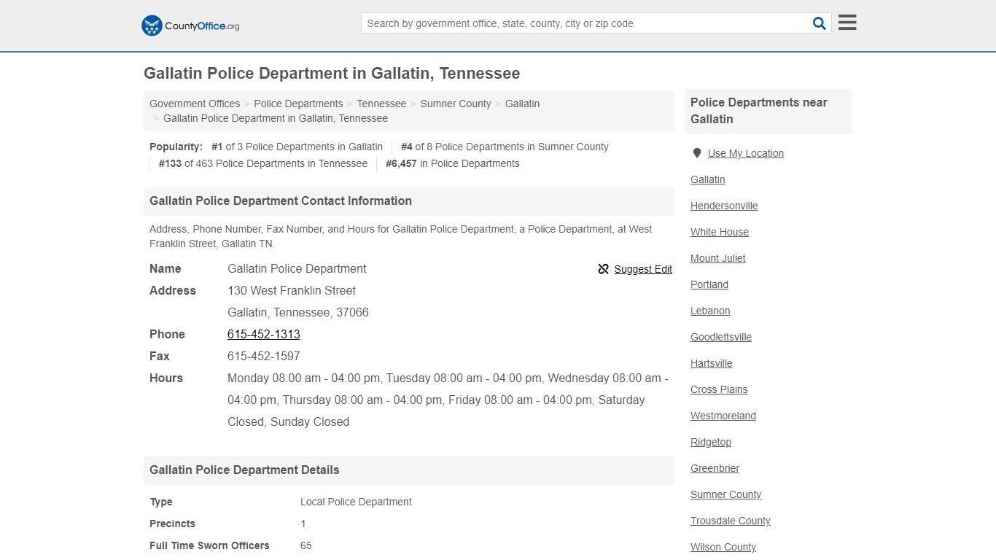Open Sumner County sidebar link
Screen dimensions: 996x560
coord(725,494)
